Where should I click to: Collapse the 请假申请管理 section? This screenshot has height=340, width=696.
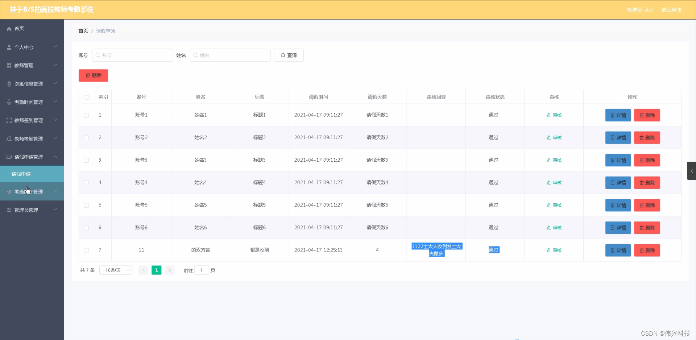coord(55,157)
